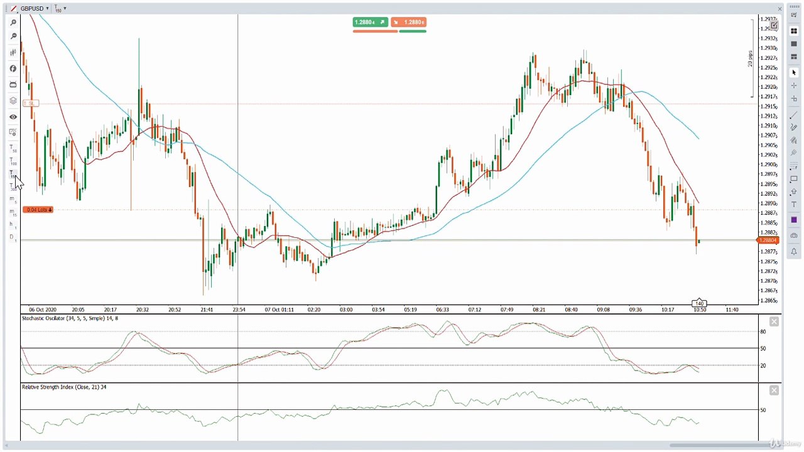This screenshot has width=804, height=452.
Task: Click the 1.28804 current price tag
Action: [x=768, y=240]
